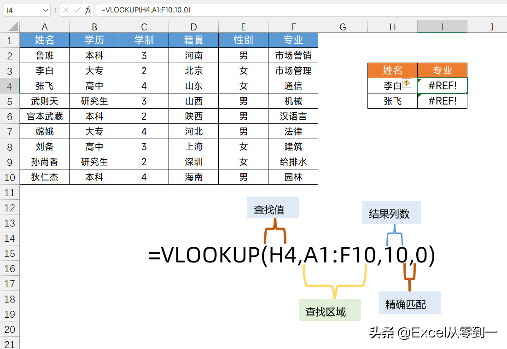Open Insert Function fx dialog
Viewport: 507px width, 349px height.
88,10
